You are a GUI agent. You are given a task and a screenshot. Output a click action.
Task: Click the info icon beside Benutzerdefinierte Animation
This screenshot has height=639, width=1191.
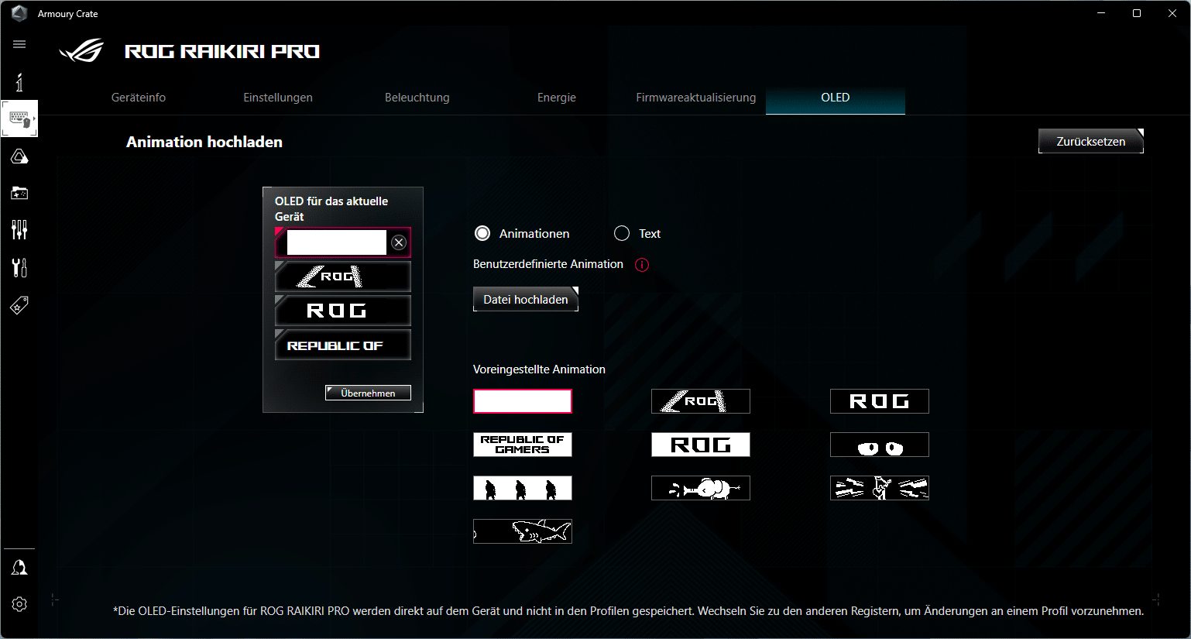(x=641, y=265)
